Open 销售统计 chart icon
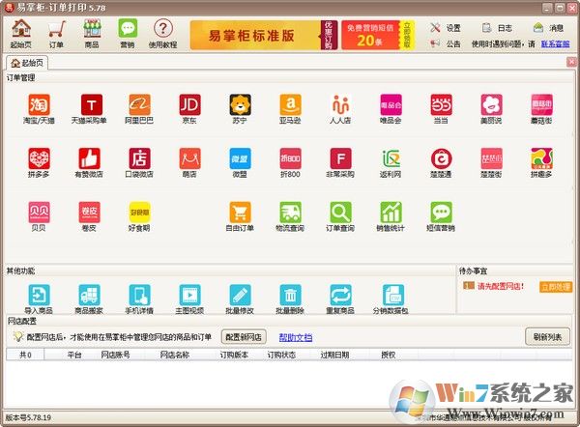Image resolution: width=580 pixels, height=427 pixels. (x=391, y=213)
